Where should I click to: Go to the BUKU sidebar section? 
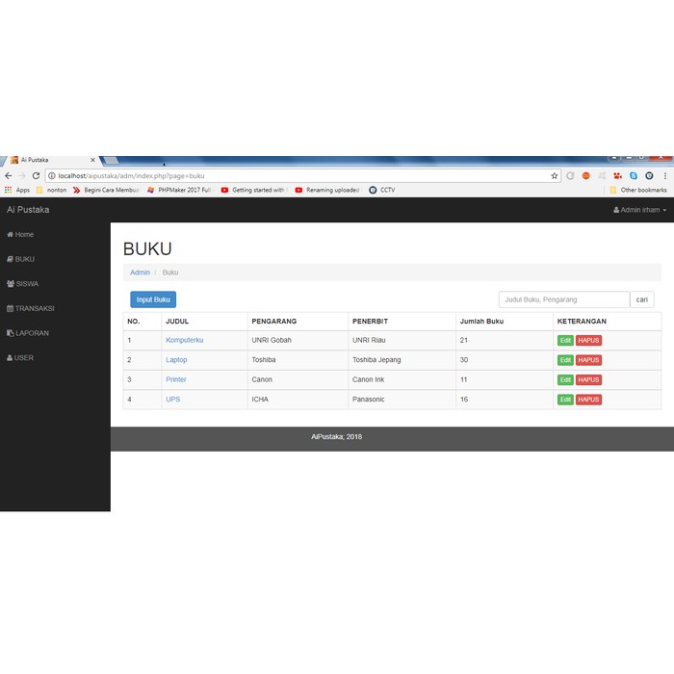[x=21, y=259]
